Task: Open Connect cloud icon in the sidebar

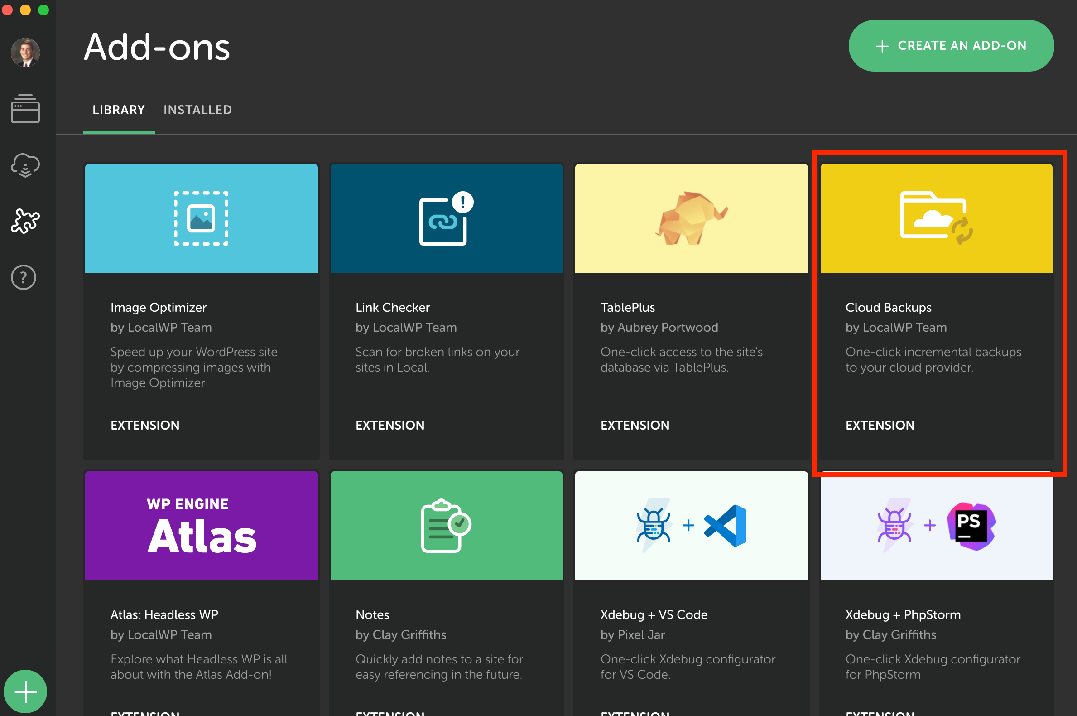Action: (x=25, y=165)
